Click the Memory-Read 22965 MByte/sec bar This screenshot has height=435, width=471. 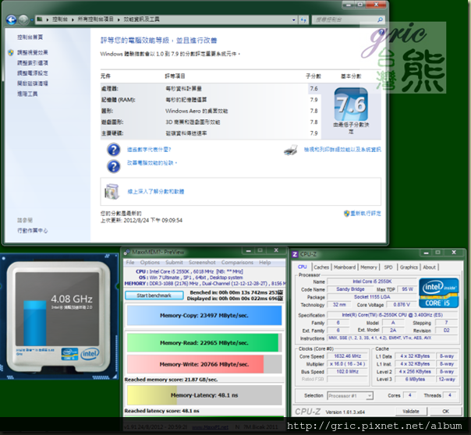coord(204,342)
